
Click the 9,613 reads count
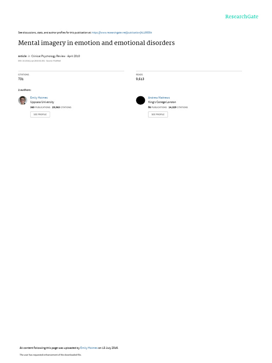click(x=140, y=79)
